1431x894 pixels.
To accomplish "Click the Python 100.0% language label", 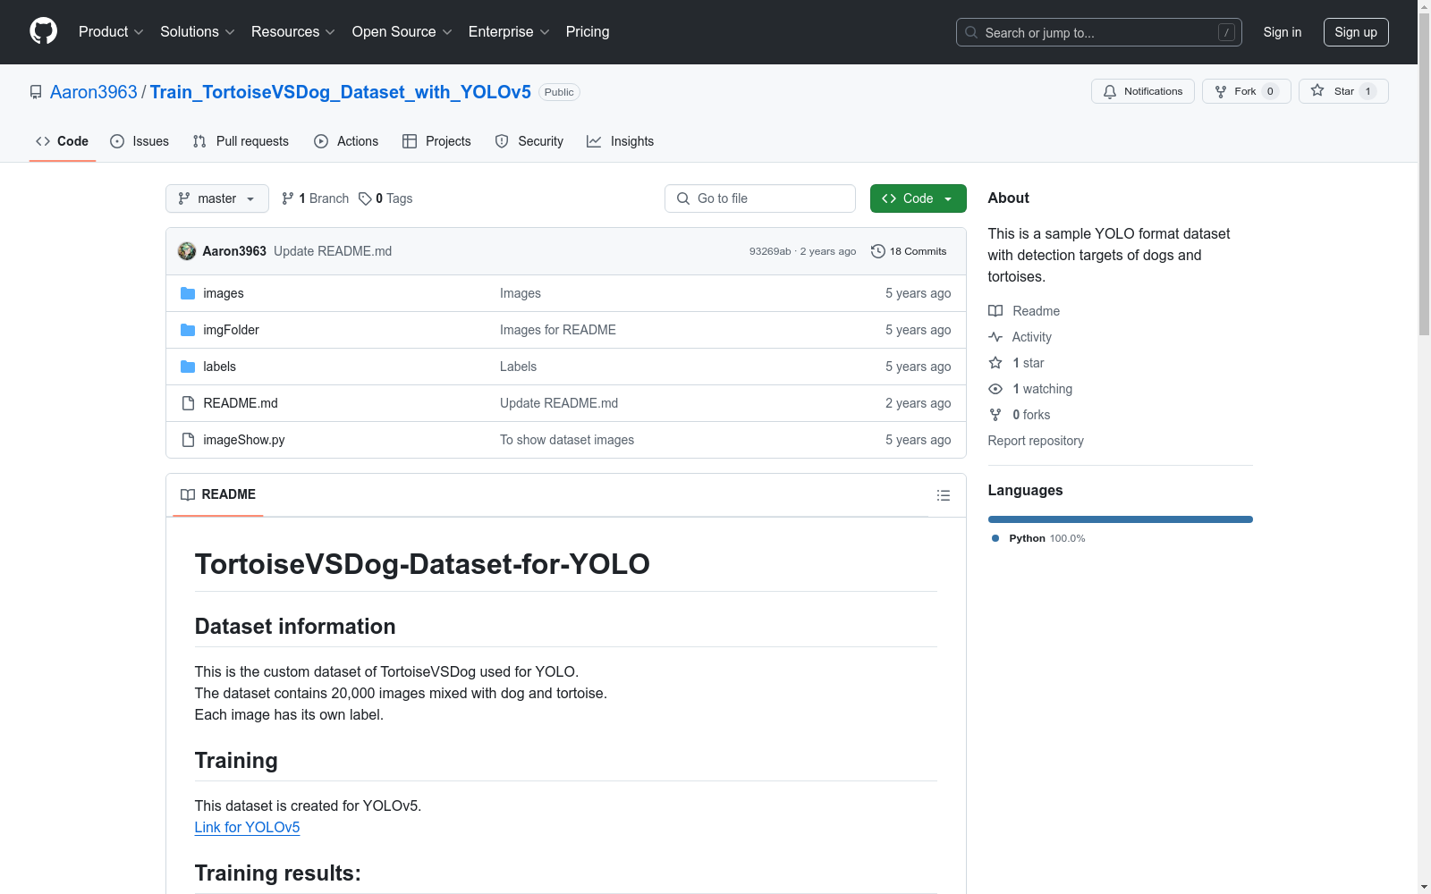I will (x=1038, y=538).
